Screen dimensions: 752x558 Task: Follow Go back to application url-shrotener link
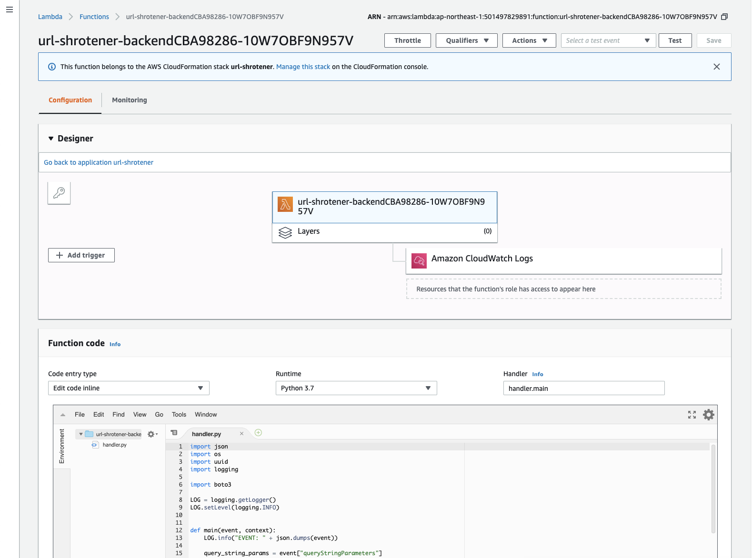(99, 162)
